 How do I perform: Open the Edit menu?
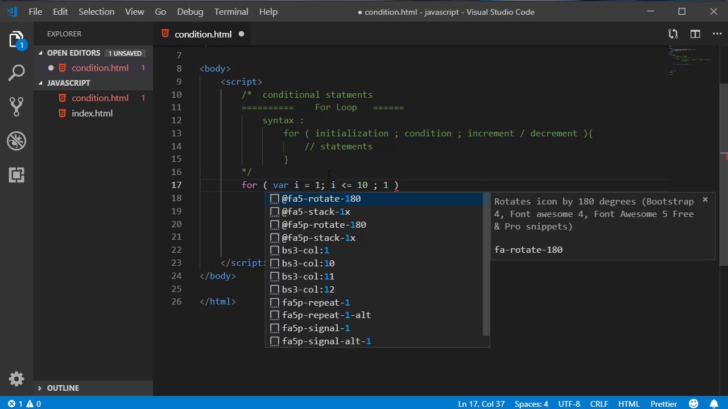60,11
